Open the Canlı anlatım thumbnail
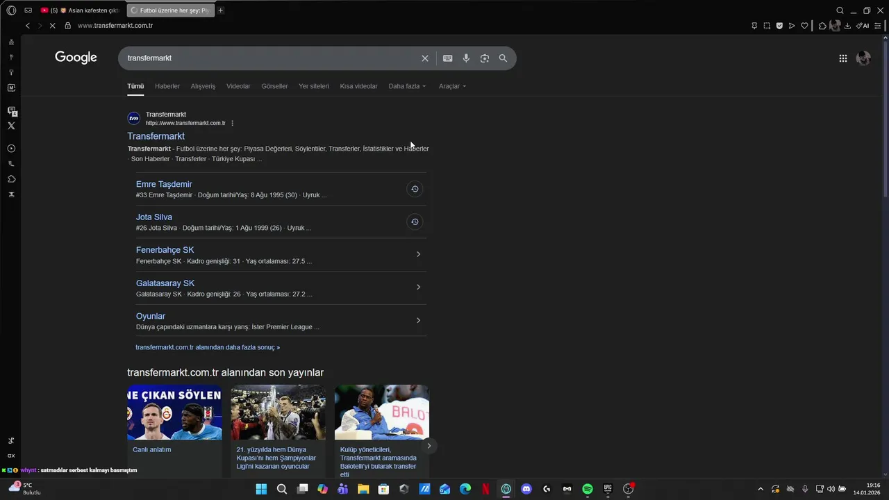 pos(174,412)
